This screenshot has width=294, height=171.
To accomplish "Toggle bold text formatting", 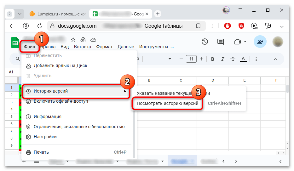I will pos(213,59).
